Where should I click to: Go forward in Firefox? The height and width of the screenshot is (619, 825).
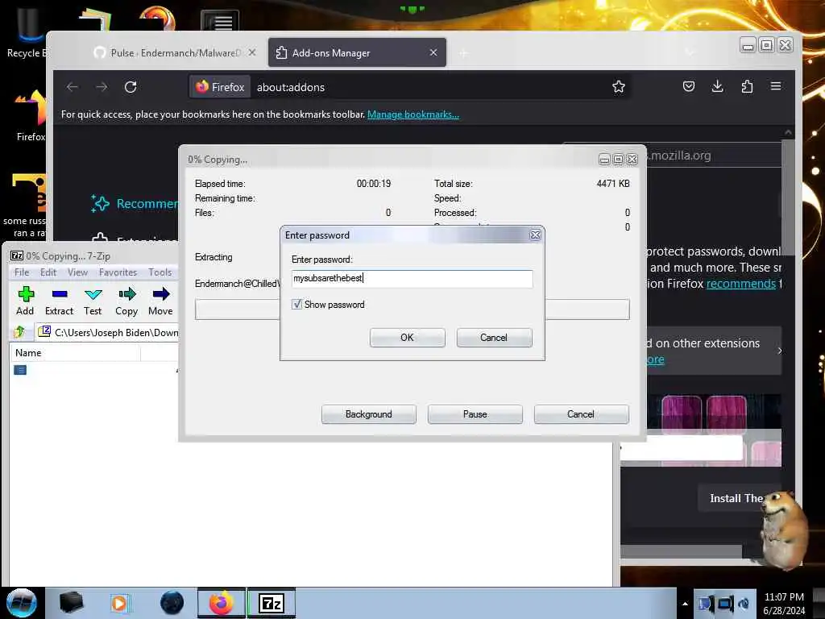(101, 87)
